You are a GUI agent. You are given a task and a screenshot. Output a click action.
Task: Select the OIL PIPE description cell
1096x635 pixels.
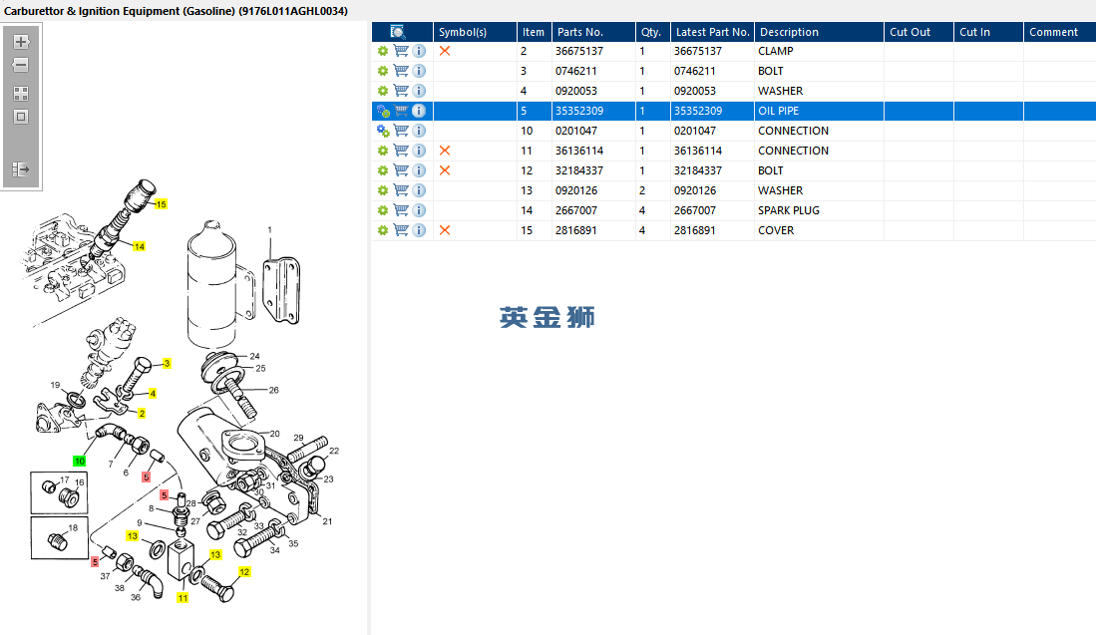(x=819, y=111)
